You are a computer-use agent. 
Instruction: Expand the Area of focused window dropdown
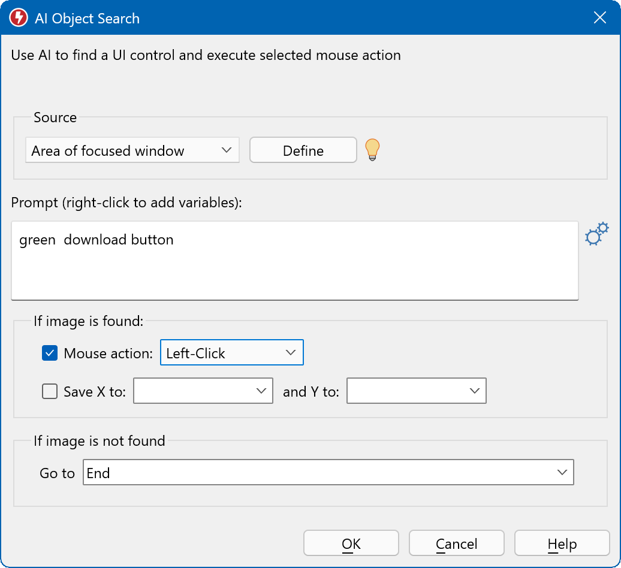(x=132, y=150)
